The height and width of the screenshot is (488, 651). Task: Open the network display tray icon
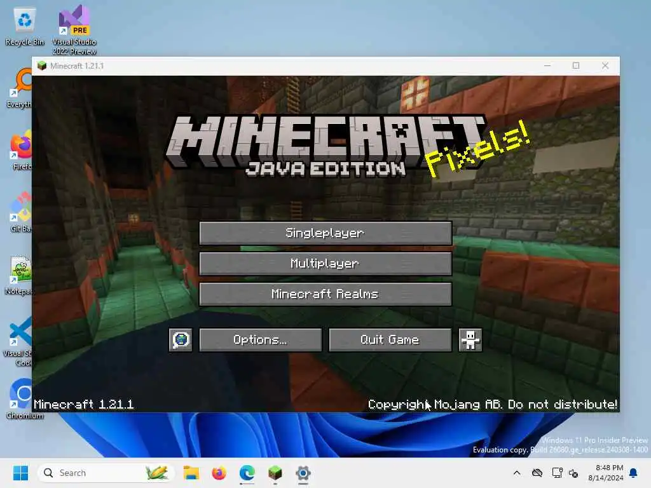click(557, 473)
